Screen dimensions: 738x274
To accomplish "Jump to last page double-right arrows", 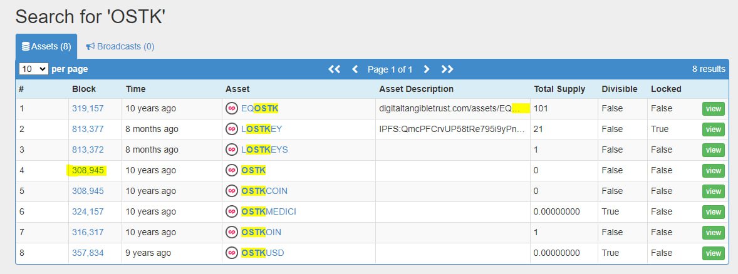I will 447,69.
